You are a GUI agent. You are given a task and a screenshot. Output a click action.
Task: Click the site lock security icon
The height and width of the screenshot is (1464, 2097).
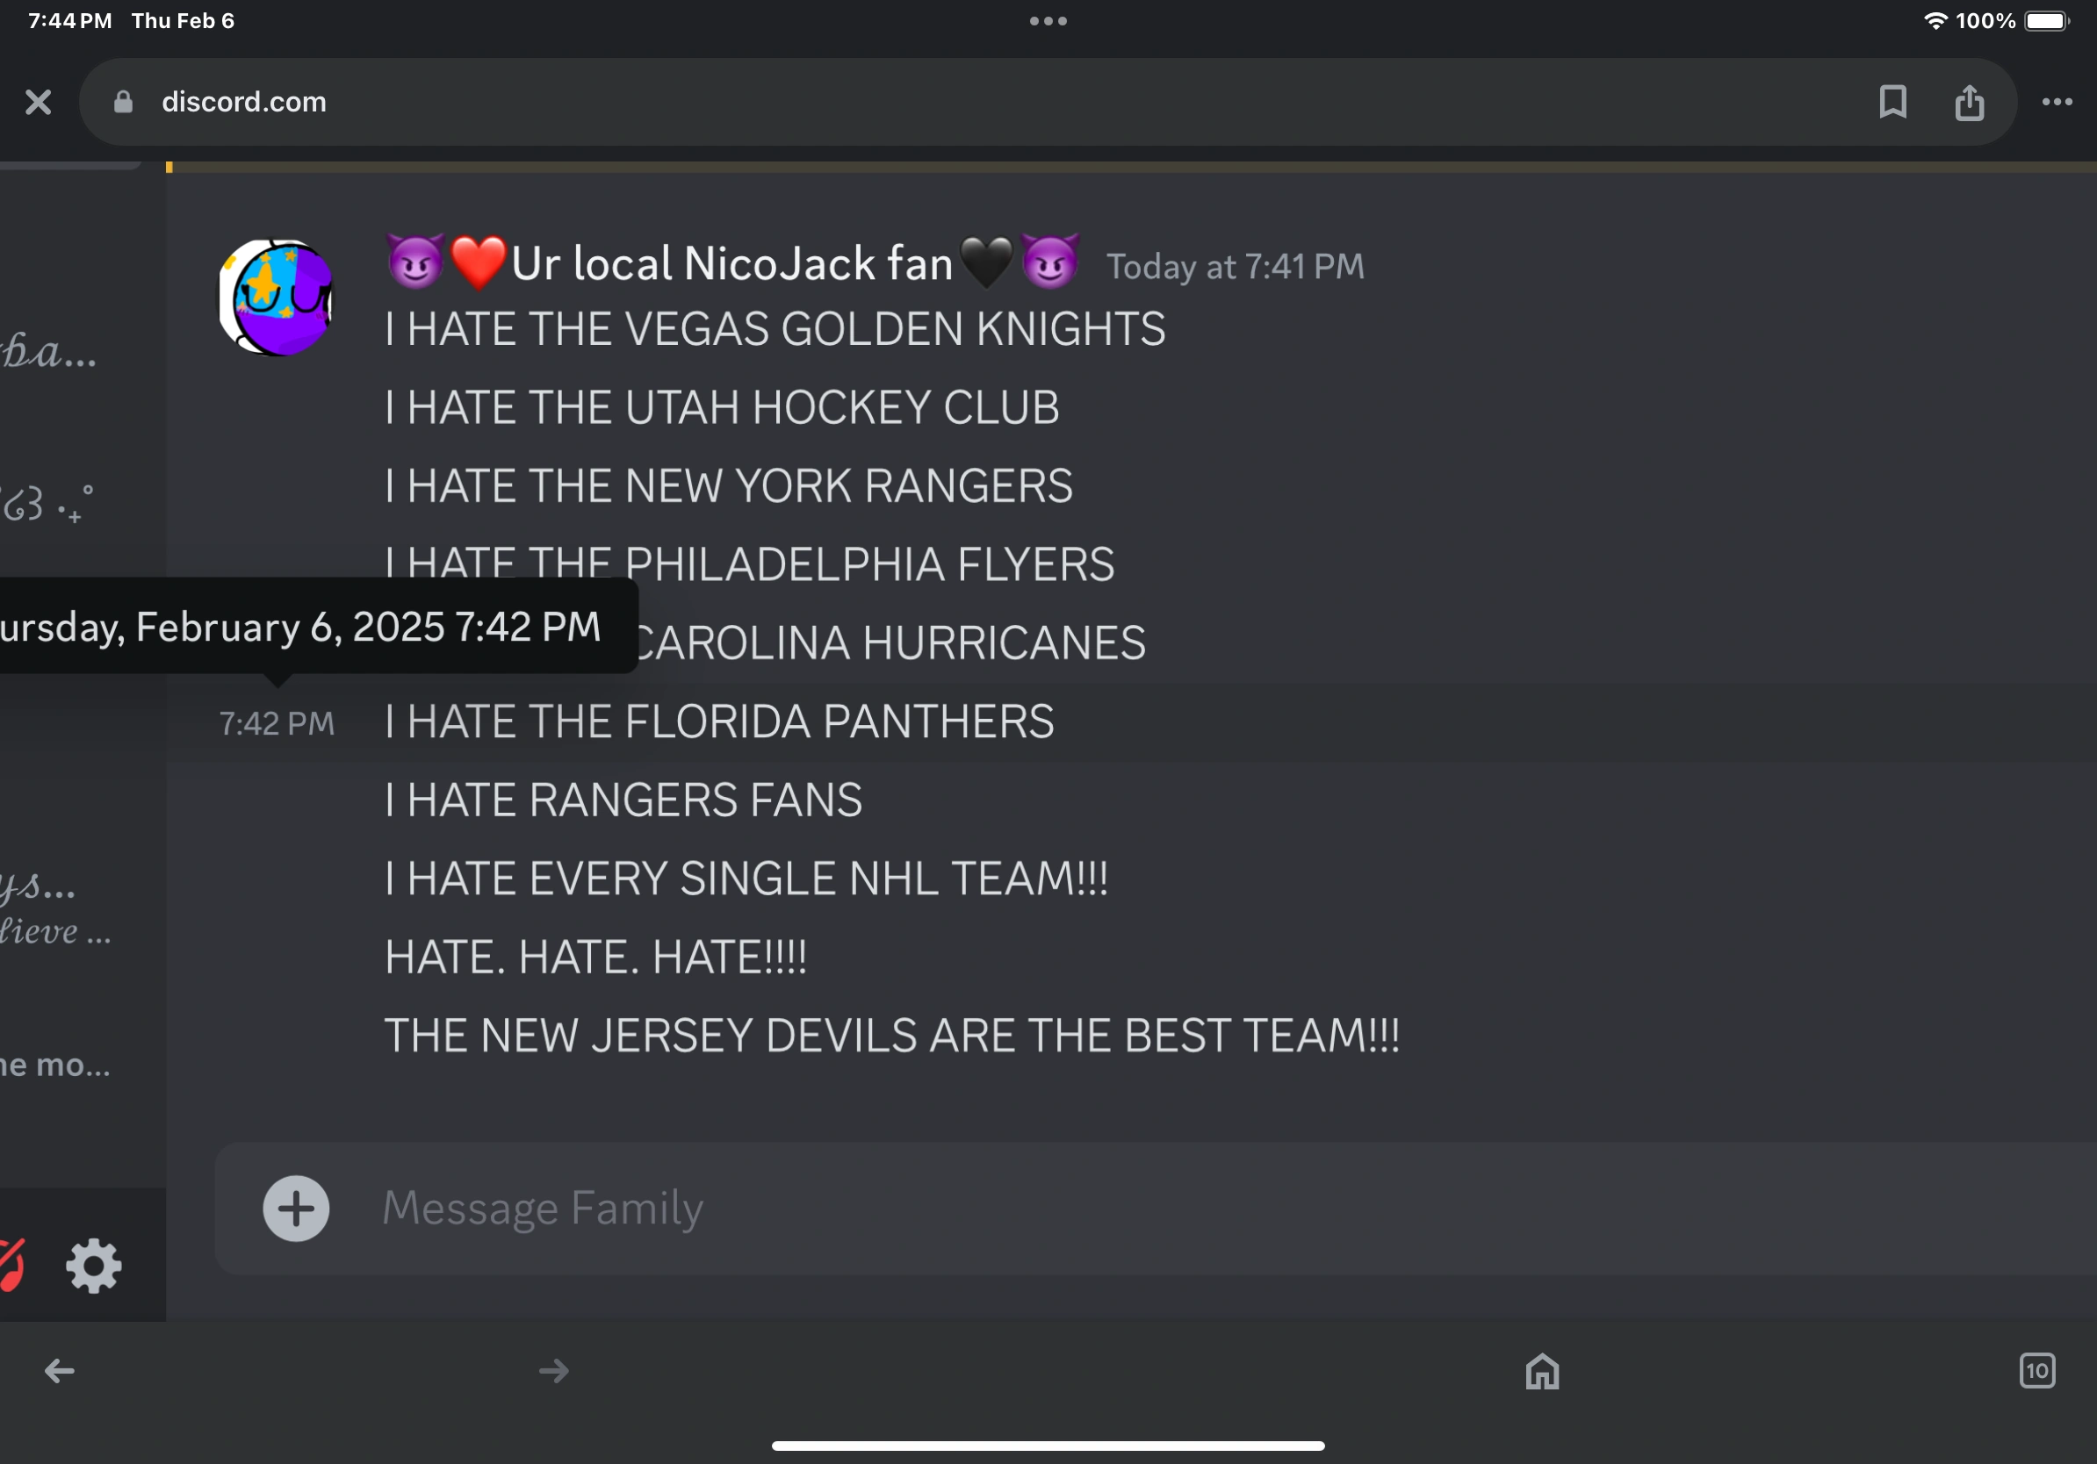click(123, 102)
